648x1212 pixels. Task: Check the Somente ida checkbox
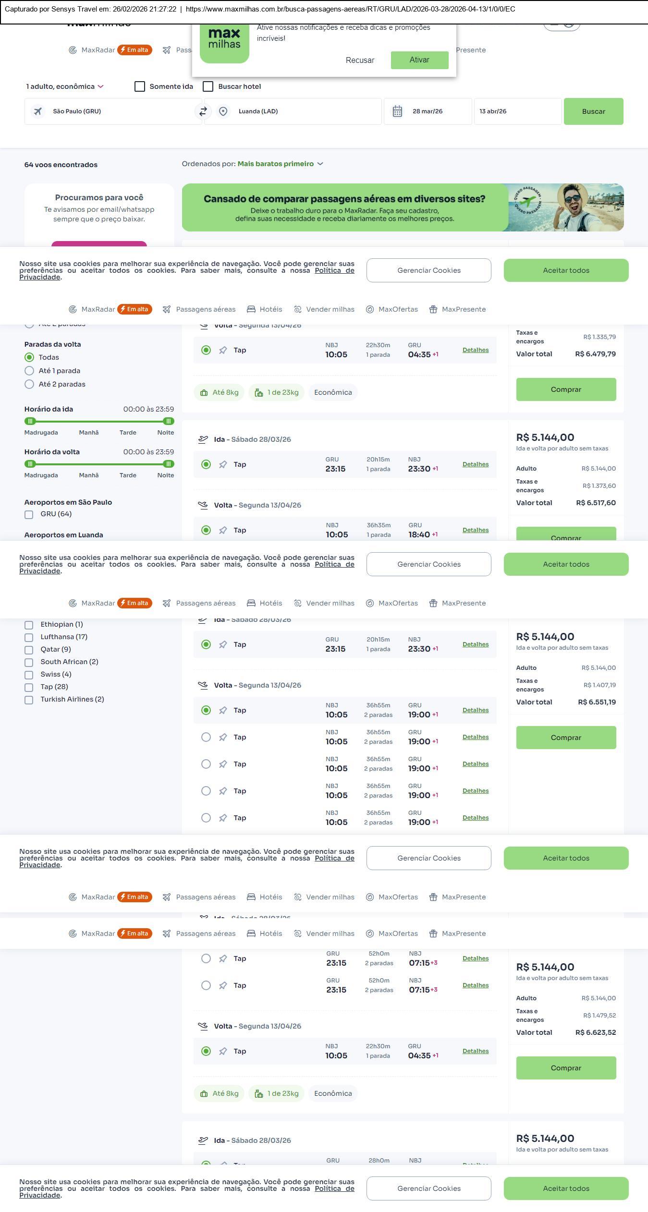140,86
